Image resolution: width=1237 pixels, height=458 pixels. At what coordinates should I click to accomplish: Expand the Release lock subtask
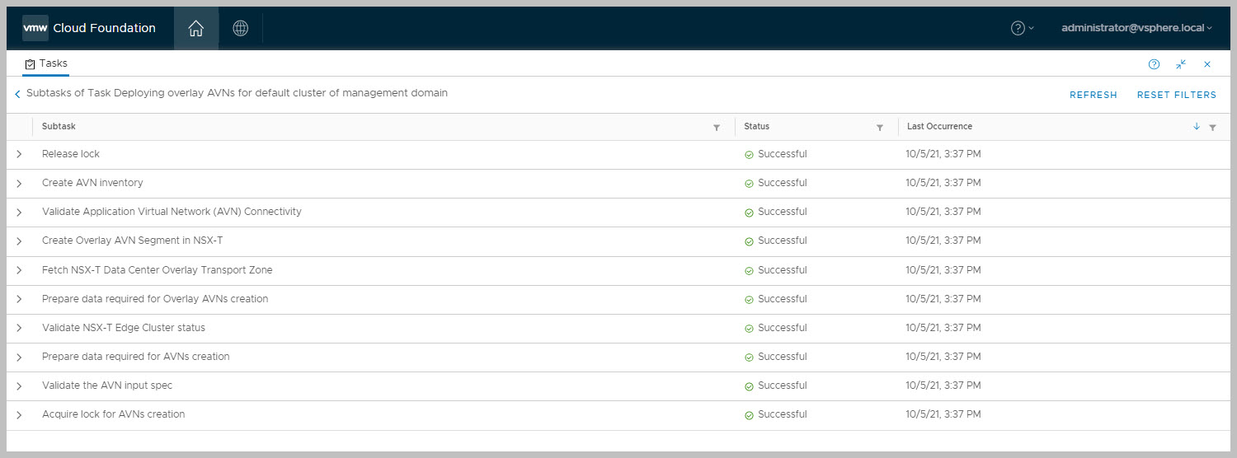coord(19,154)
